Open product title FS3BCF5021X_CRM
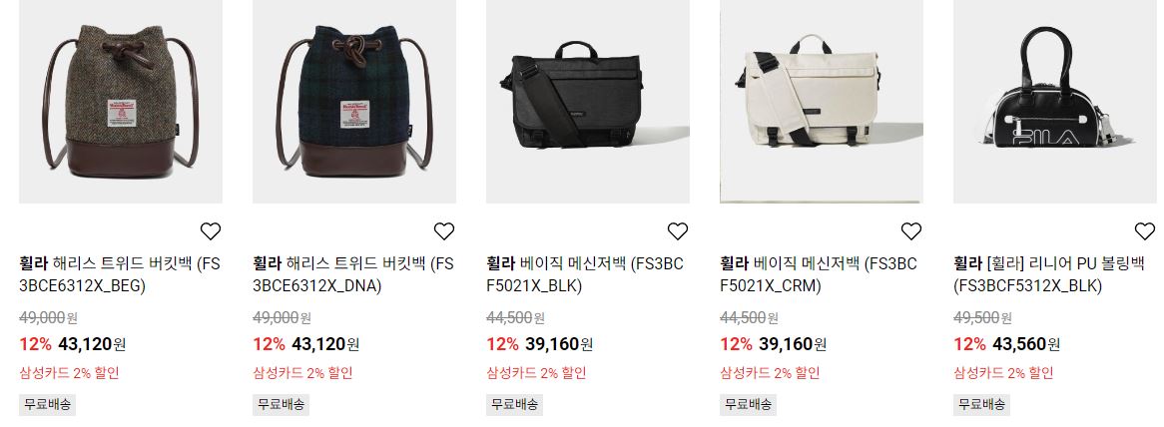Viewport: 1164px width, 427px height. pyautogui.click(x=819, y=274)
